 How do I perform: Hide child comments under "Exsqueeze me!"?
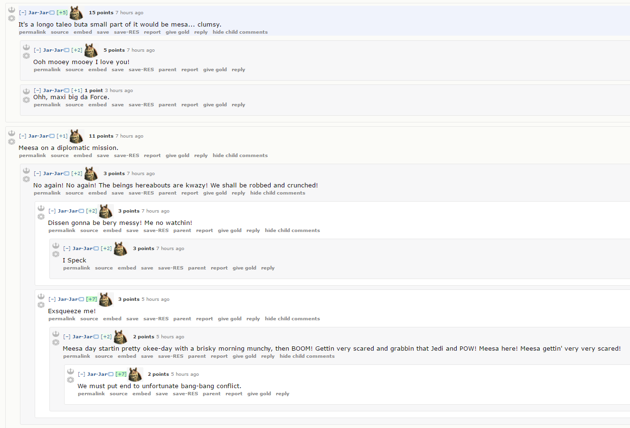coord(292,319)
